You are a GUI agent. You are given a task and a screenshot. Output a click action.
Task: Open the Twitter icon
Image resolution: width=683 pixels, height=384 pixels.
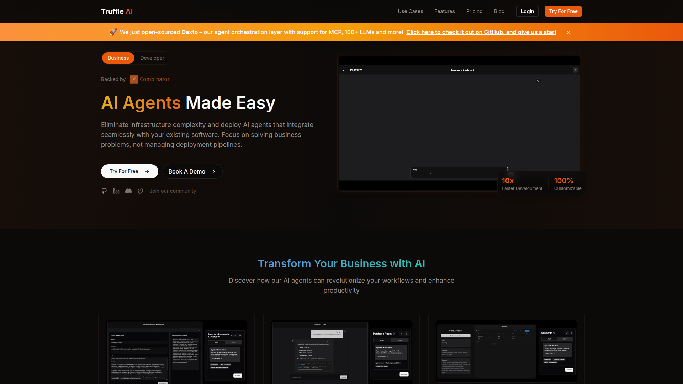[141, 191]
